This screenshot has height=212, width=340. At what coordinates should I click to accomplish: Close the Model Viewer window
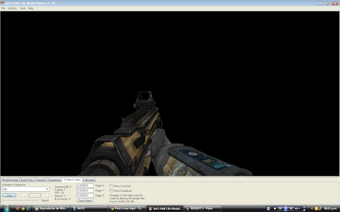point(335,3)
